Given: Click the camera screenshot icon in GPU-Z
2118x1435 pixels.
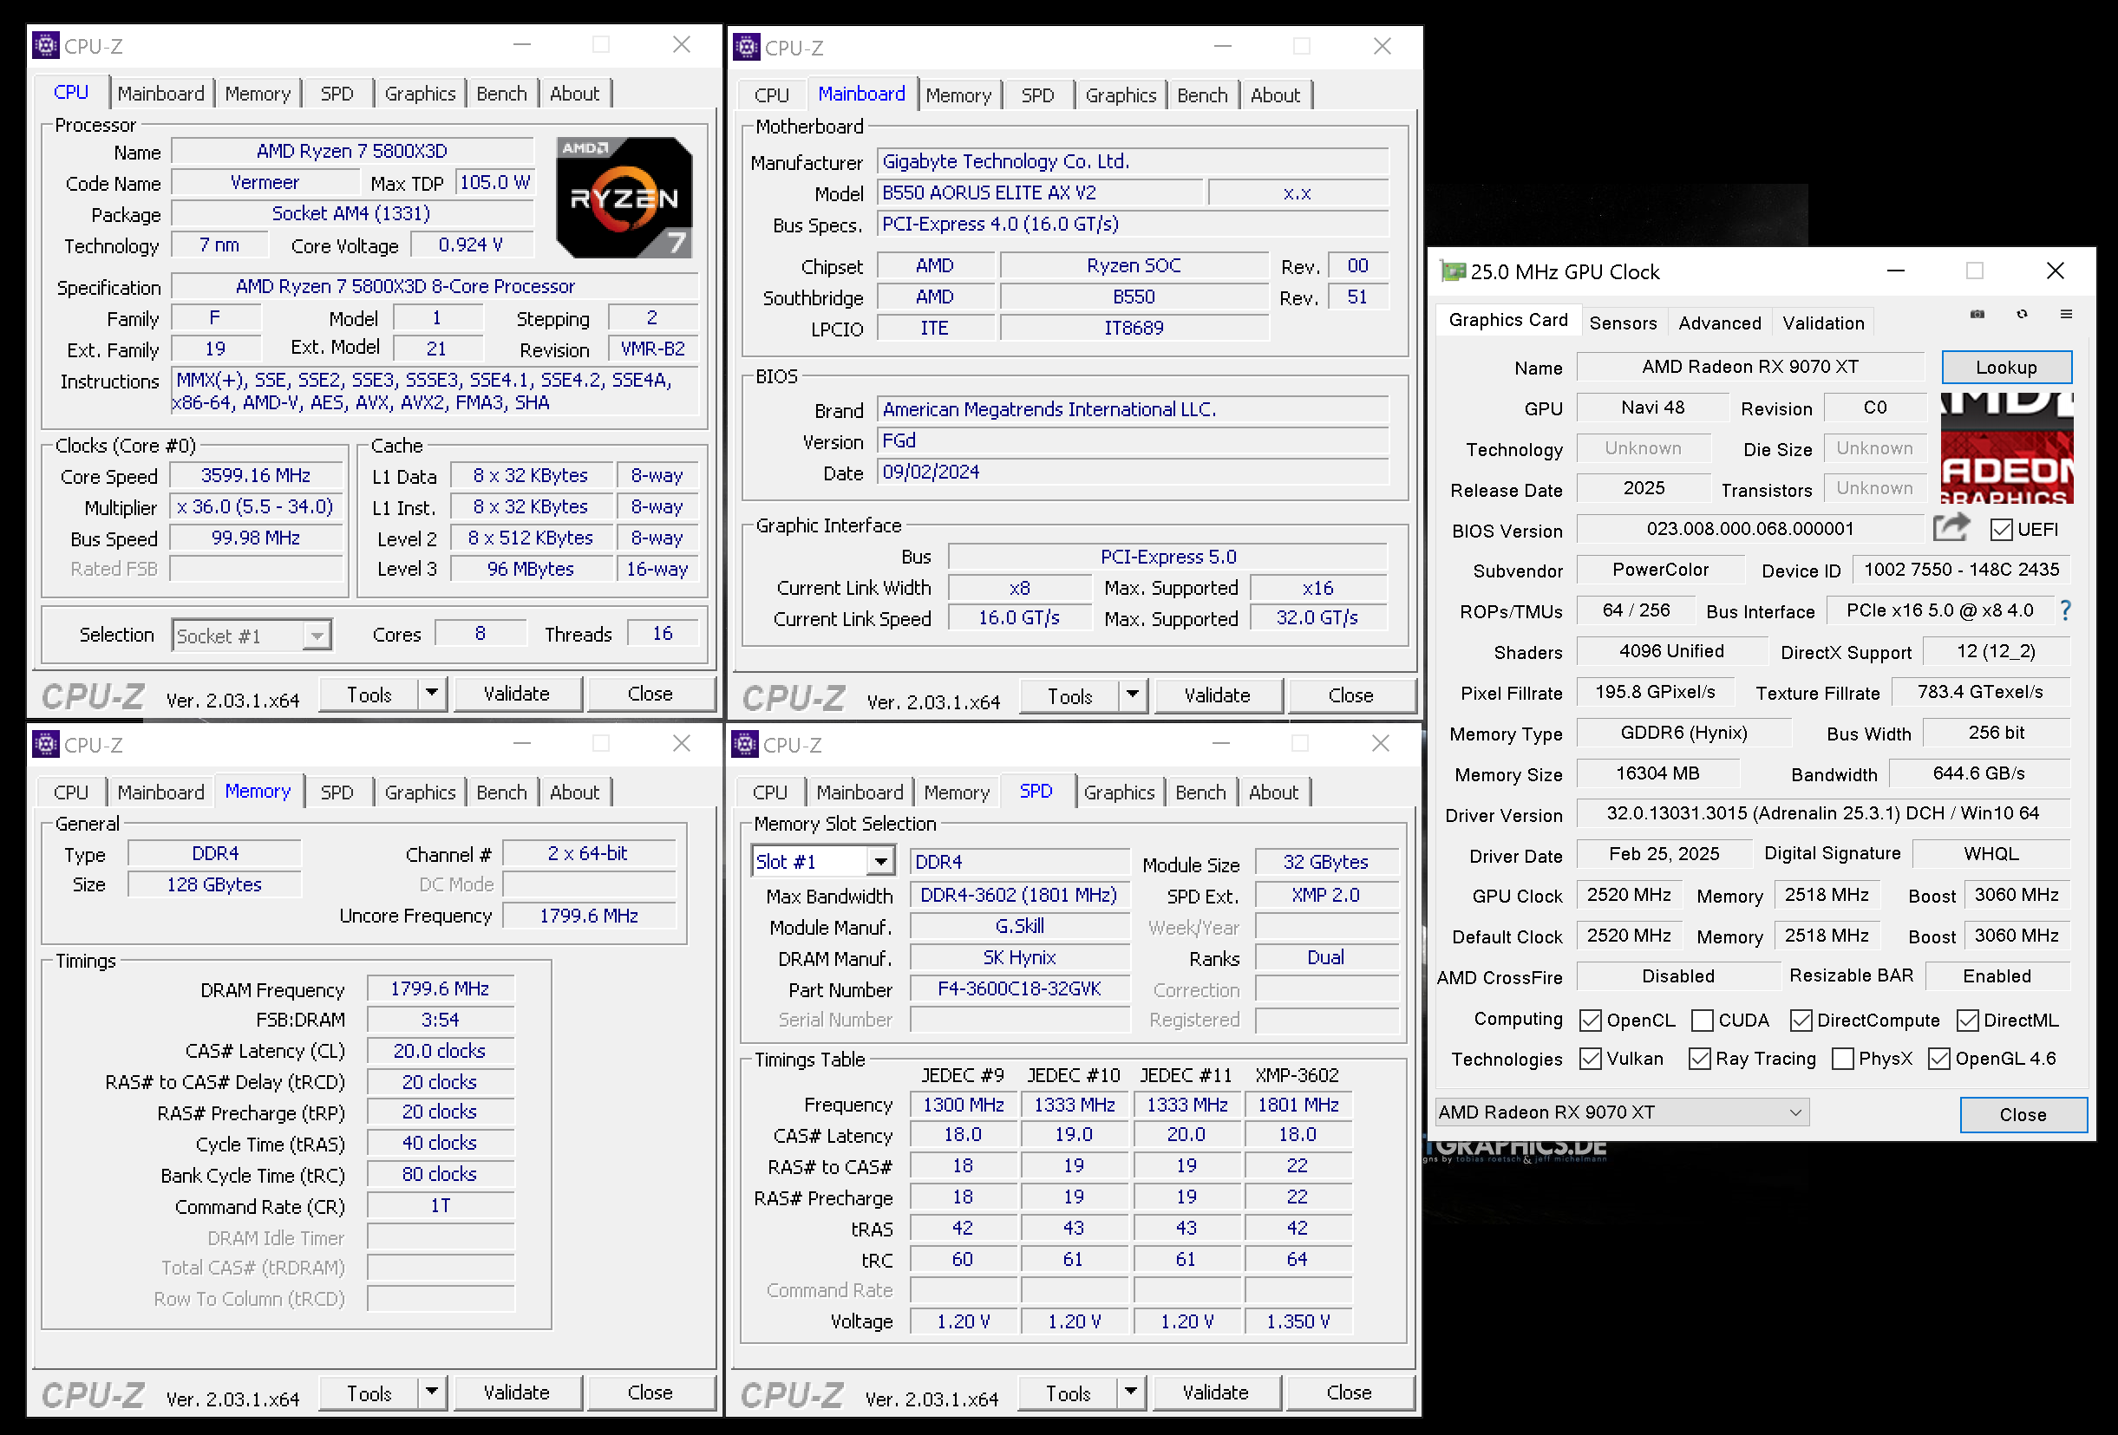Looking at the screenshot, I should 1977,315.
